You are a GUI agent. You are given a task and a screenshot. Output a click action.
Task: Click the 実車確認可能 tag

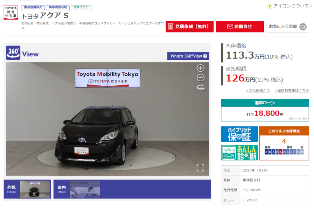click(58, 7)
